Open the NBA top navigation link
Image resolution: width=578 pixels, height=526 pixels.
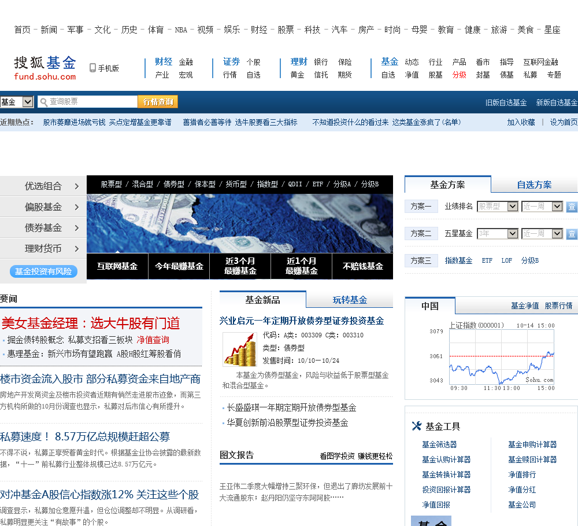tap(180, 30)
